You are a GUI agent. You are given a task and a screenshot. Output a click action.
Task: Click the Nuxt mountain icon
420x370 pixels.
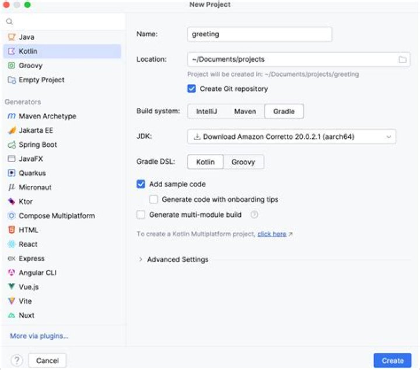click(x=12, y=315)
